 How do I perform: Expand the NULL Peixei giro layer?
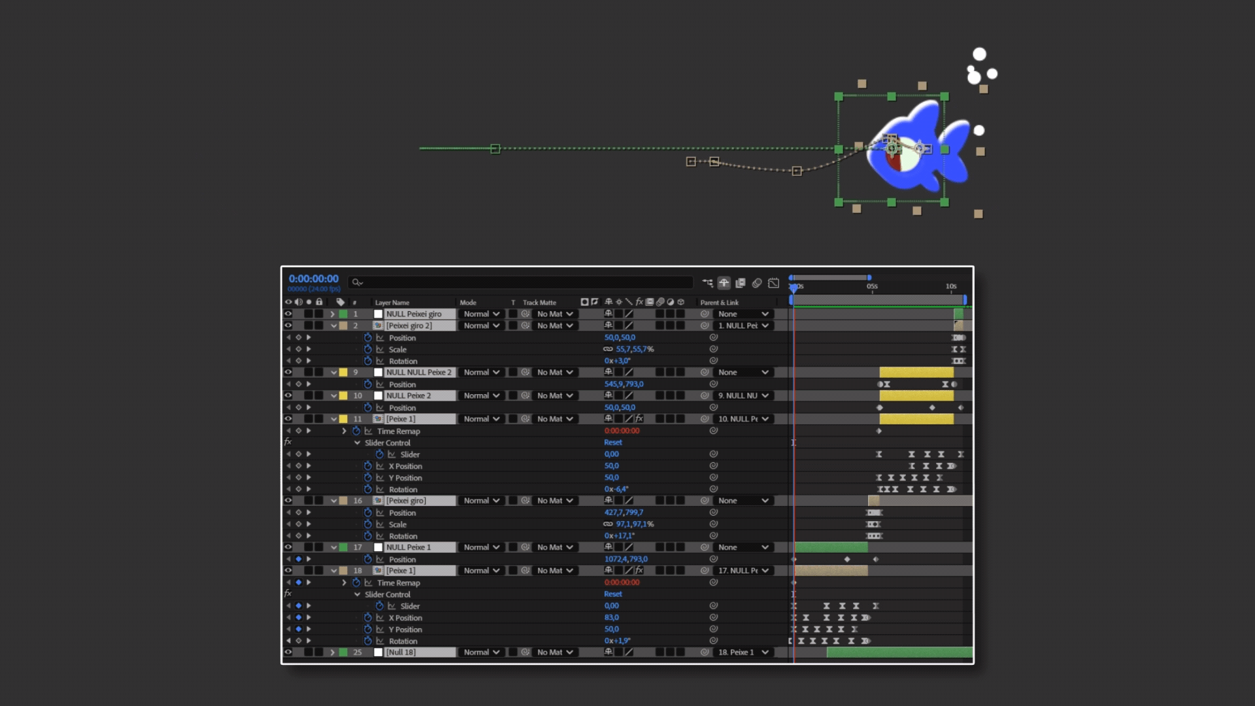coord(333,314)
